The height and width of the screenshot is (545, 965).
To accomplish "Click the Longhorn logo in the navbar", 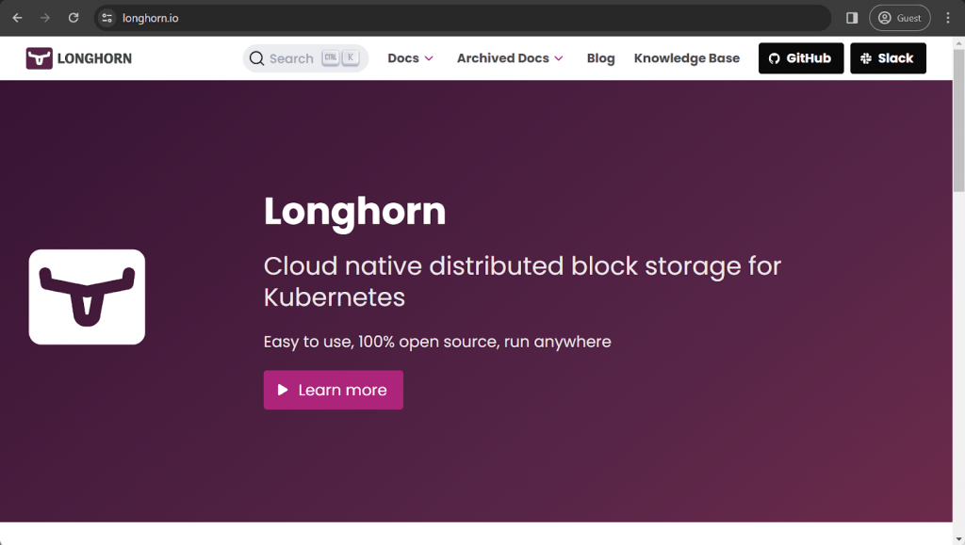I will (x=79, y=58).
